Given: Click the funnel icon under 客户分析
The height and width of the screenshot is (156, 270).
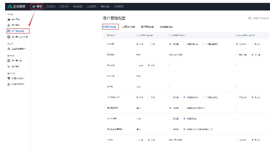Looking at the screenshot, I should tap(9, 67).
